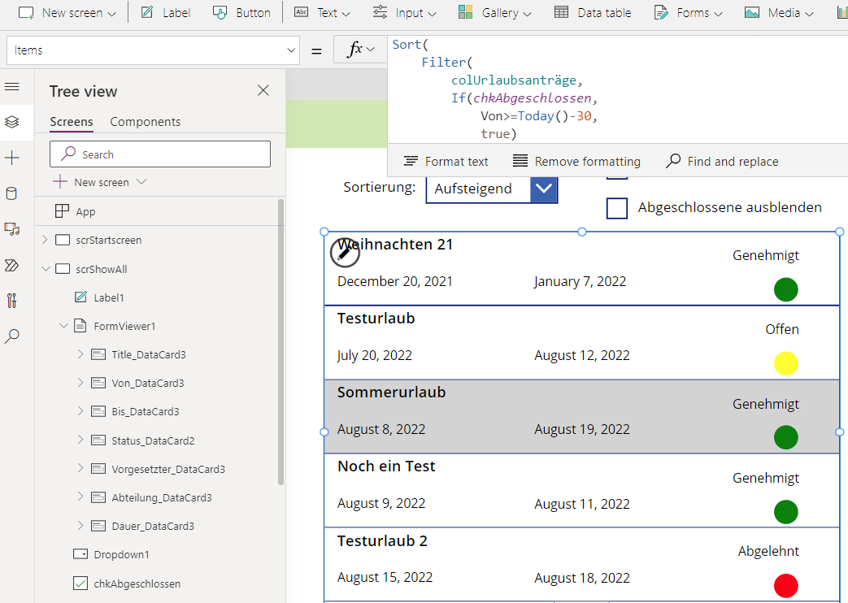Viewport: 848px width, 603px height.
Task: Open the Data cylinder icon in left rail
Action: 12,193
